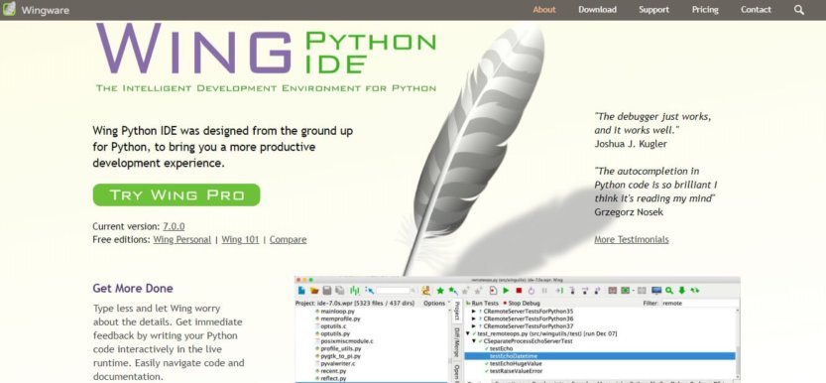This screenshot has height=383, width=826.
Task: Click the Save floppy disk icon
Action: tap(327, 291)
